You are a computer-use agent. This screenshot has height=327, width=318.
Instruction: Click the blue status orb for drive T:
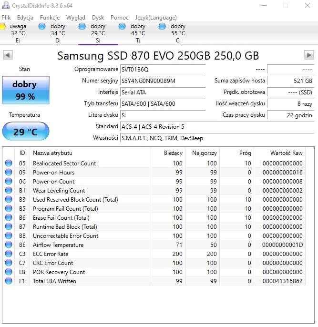coord(122,27)
